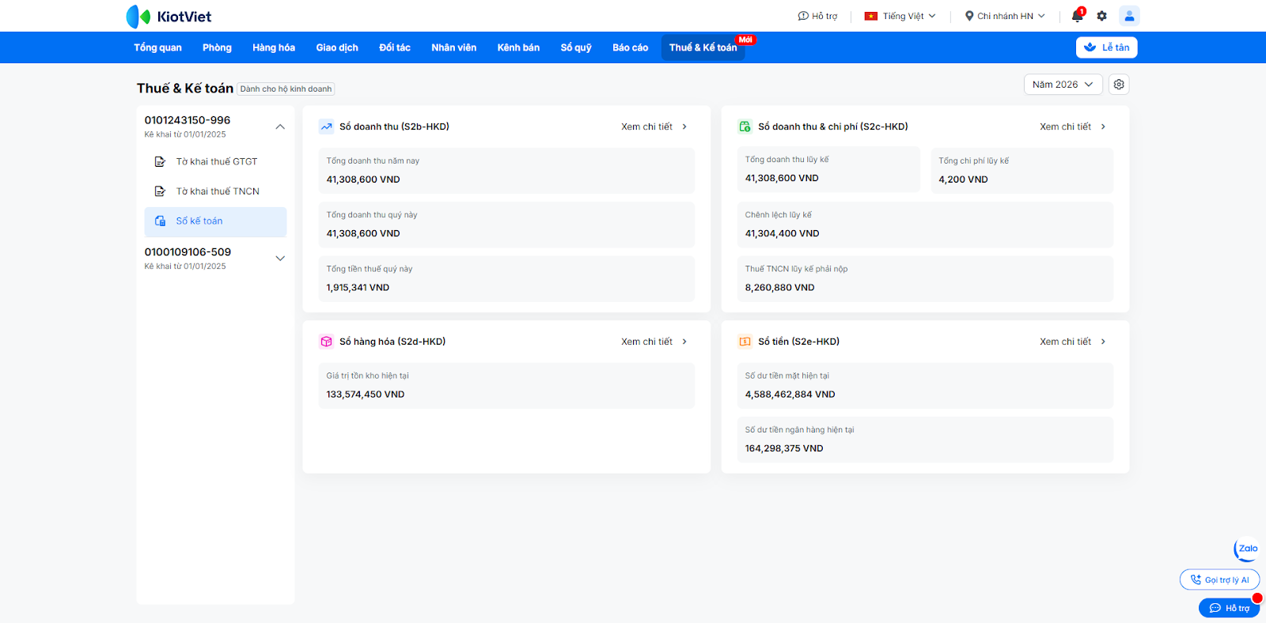The width and height of the screenshot is (1266, 623).
Task: Open the Chi nhánh HN branch dropdown
Action: [x=1005, y=16]
